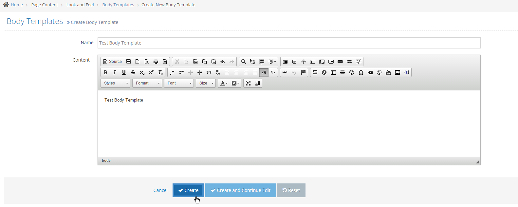
Task: Insert a Hidden Field element
Action: click(359, 62)
